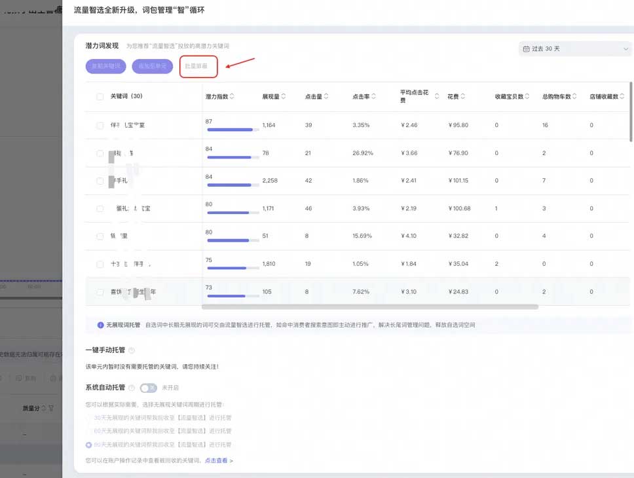Click the table's vertical scrollbar
This screenshot has height=478, width=634.
631,111
